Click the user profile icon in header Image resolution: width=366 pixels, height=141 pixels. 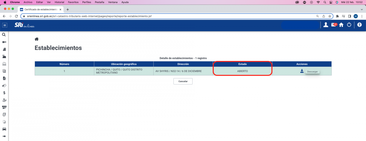[x=326, y=25]
